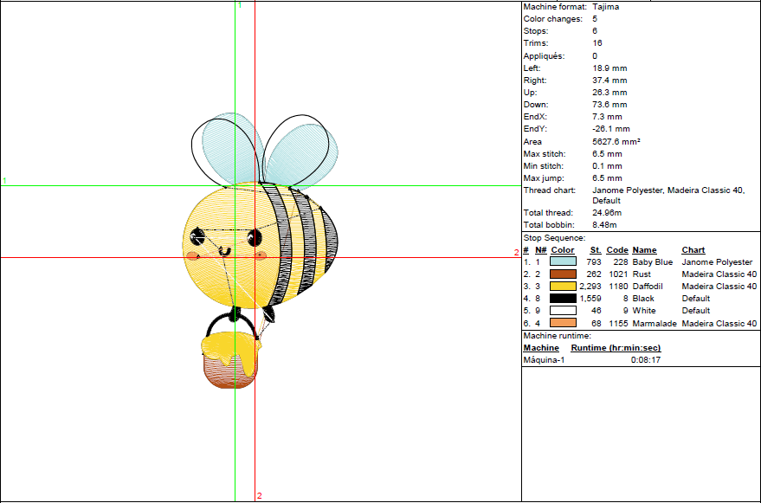Click the "Name" column header
The image size is (761, 503).
point(644,250)
